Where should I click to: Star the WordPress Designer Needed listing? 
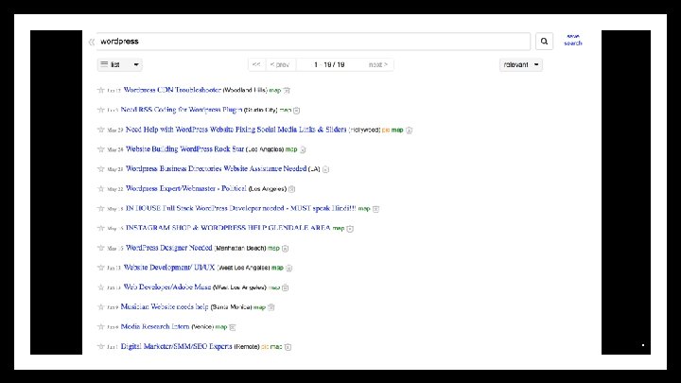point(101,248)
